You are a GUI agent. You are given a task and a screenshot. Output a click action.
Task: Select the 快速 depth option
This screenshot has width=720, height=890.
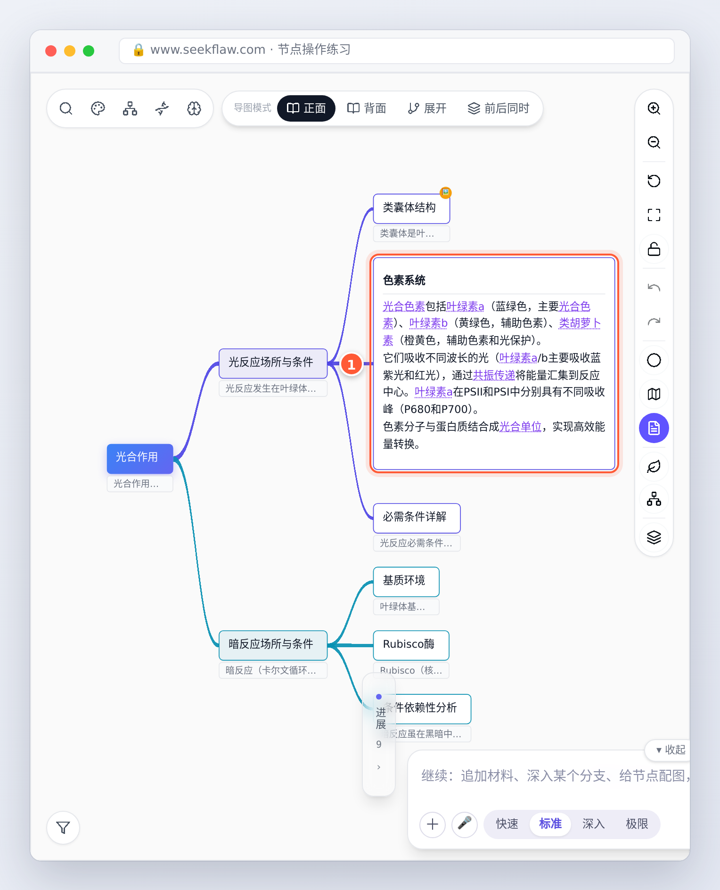point(507,824)
